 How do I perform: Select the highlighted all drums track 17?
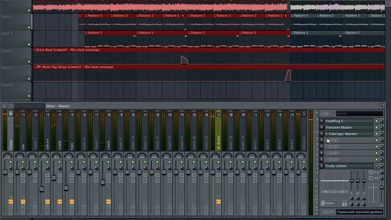[218, 131]
